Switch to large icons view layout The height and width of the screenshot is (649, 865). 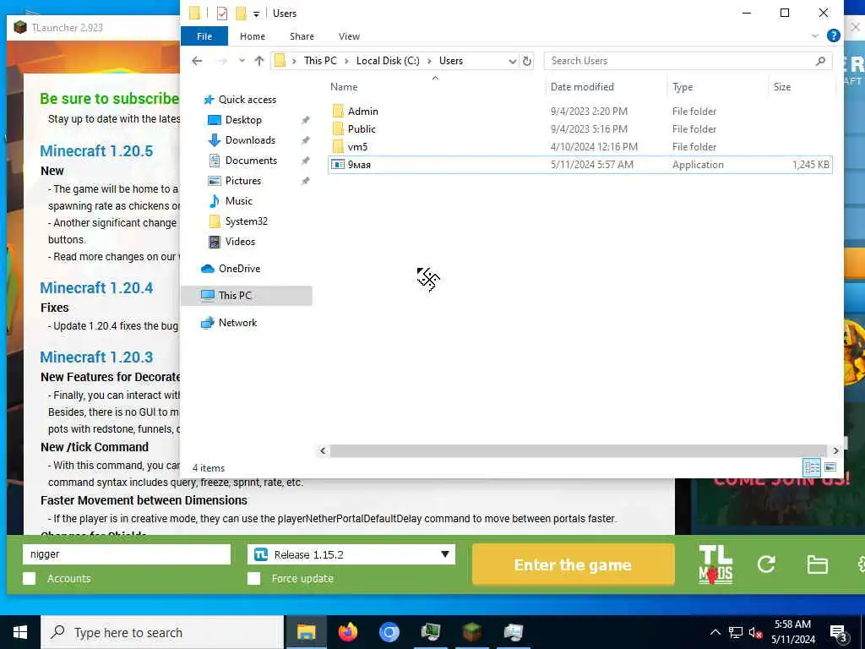[x=830, y=468]
